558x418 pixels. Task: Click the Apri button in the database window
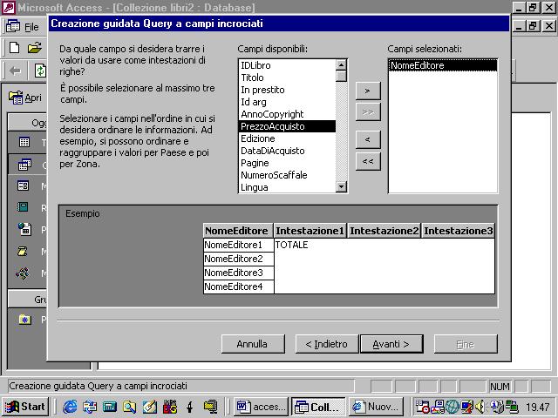(x=25, y=98)
